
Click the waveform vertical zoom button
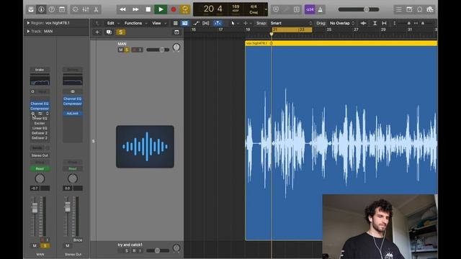363,23
